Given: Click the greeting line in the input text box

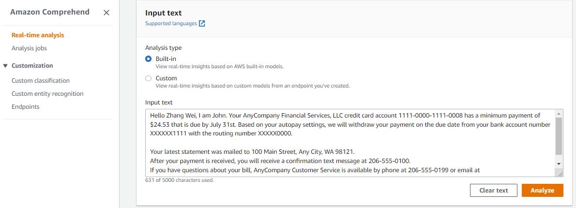Looking at the screenshot, I should click(x=194, y=115).
